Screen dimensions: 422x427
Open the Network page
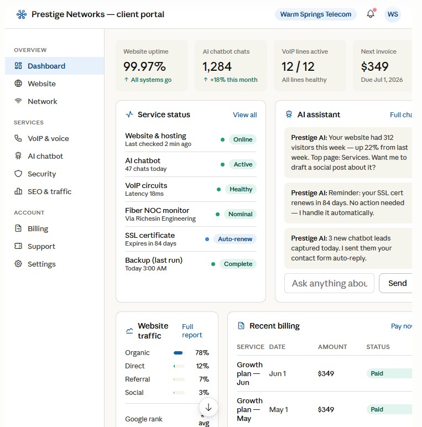[54, 101]
